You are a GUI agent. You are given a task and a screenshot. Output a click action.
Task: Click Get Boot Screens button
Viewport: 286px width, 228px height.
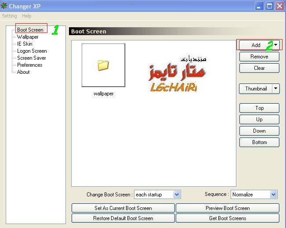228,218
